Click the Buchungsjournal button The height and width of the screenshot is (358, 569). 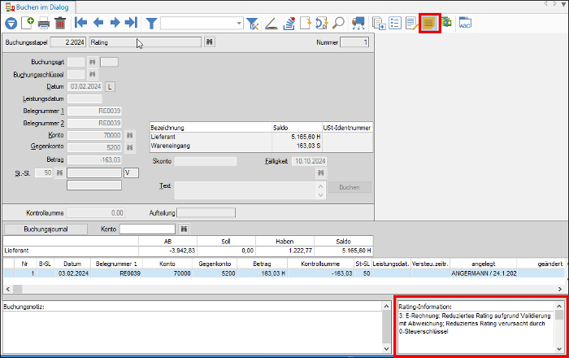tap(46, 229)
